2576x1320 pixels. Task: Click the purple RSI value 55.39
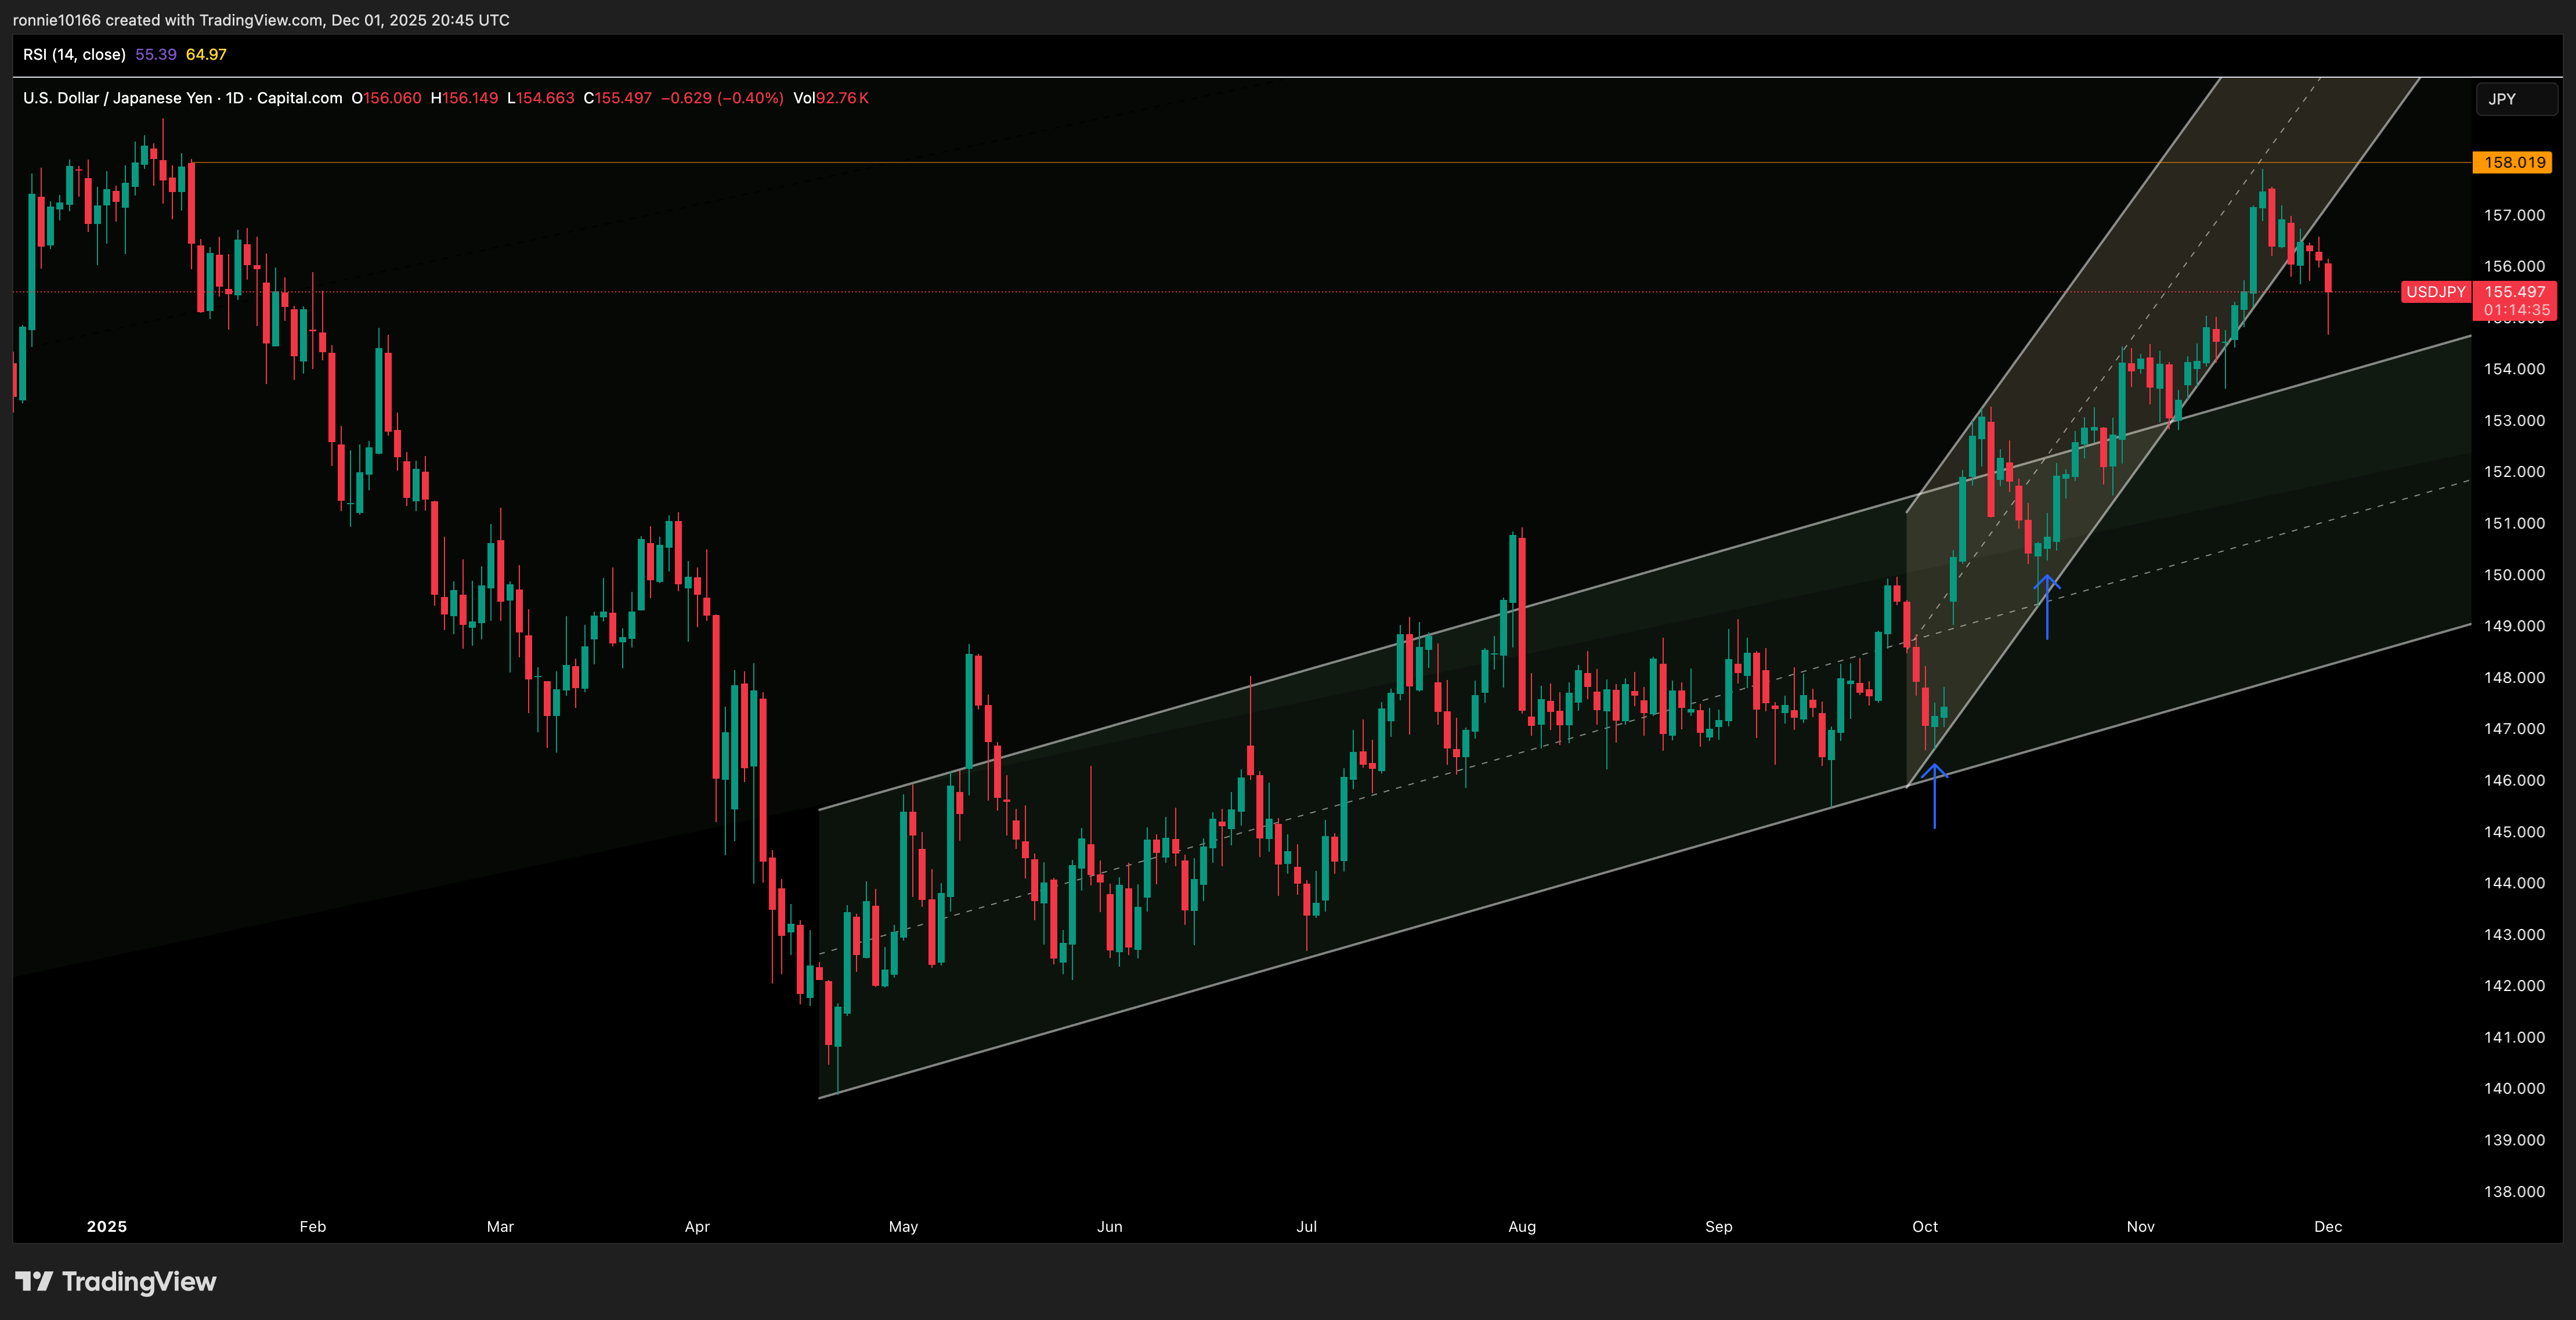pos(154,55)
